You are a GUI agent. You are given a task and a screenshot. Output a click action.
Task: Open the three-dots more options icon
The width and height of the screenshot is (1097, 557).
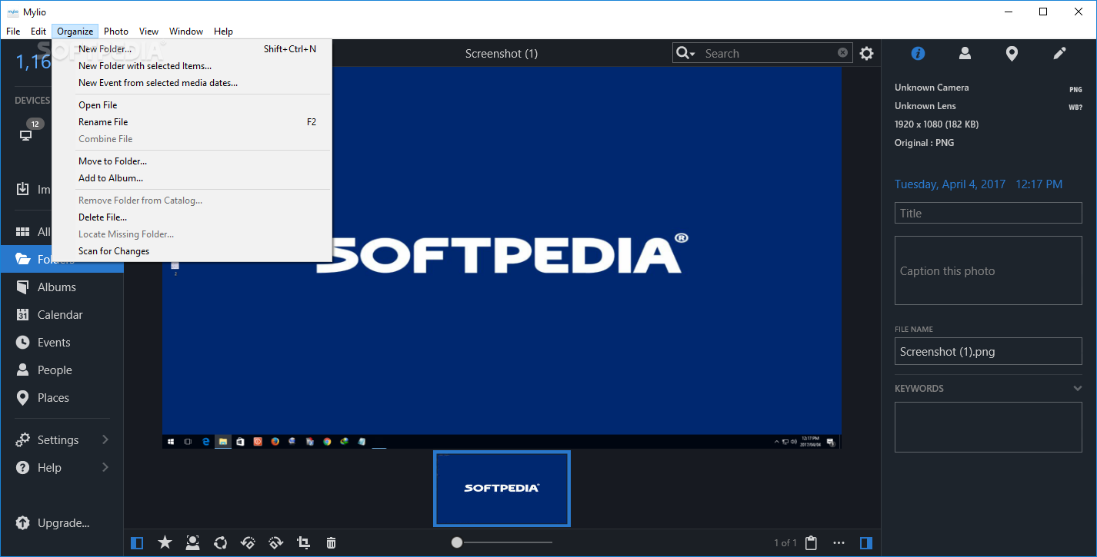(839, 543)
